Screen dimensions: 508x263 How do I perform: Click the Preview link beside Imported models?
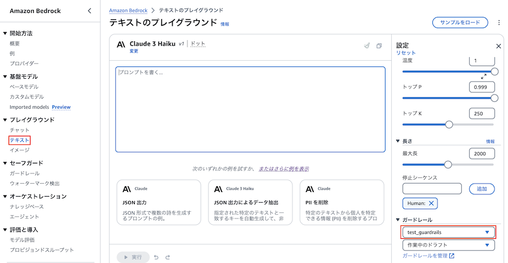click(x=61, y=107)
